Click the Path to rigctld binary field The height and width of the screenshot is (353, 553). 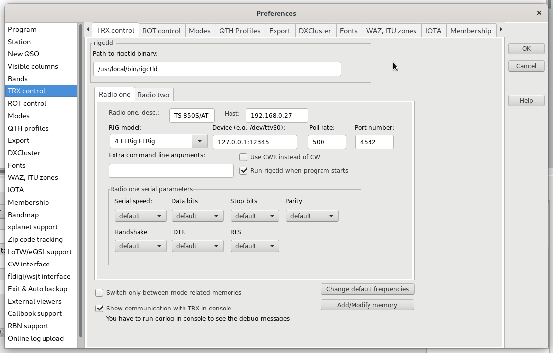point(217,69)
